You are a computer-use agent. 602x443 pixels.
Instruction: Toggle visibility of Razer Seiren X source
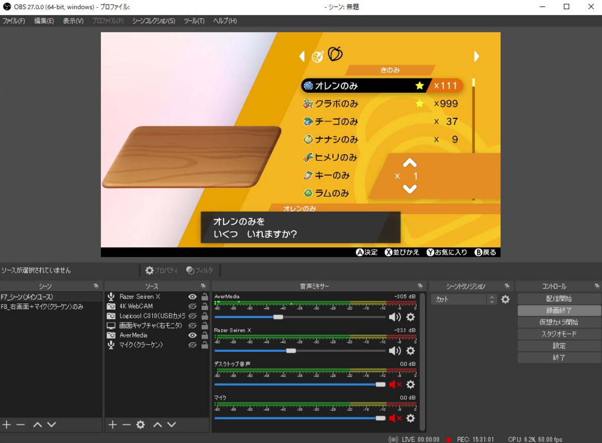pos(193,297)
